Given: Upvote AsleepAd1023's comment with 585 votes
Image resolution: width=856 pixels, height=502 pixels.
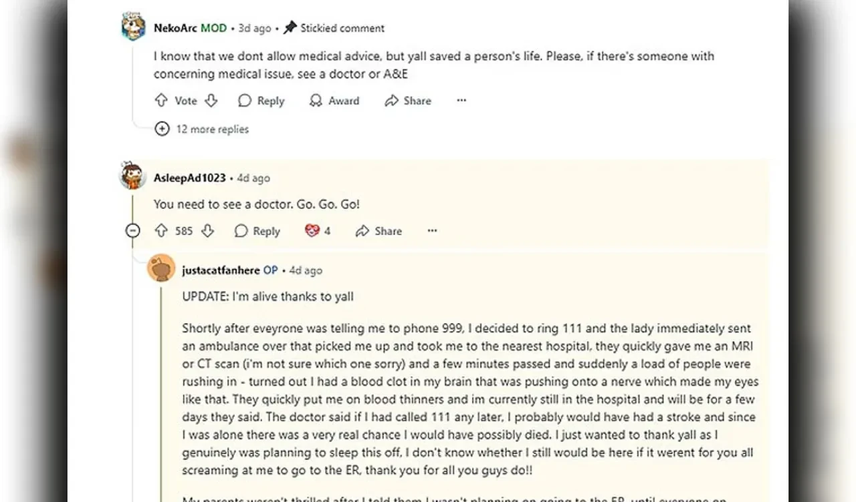Looking at the screenshot, I should (x=161, y=231).
